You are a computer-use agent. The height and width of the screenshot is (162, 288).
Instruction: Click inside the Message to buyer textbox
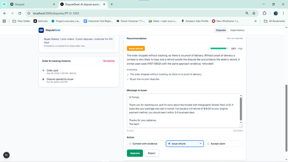(x=183, y=111)
